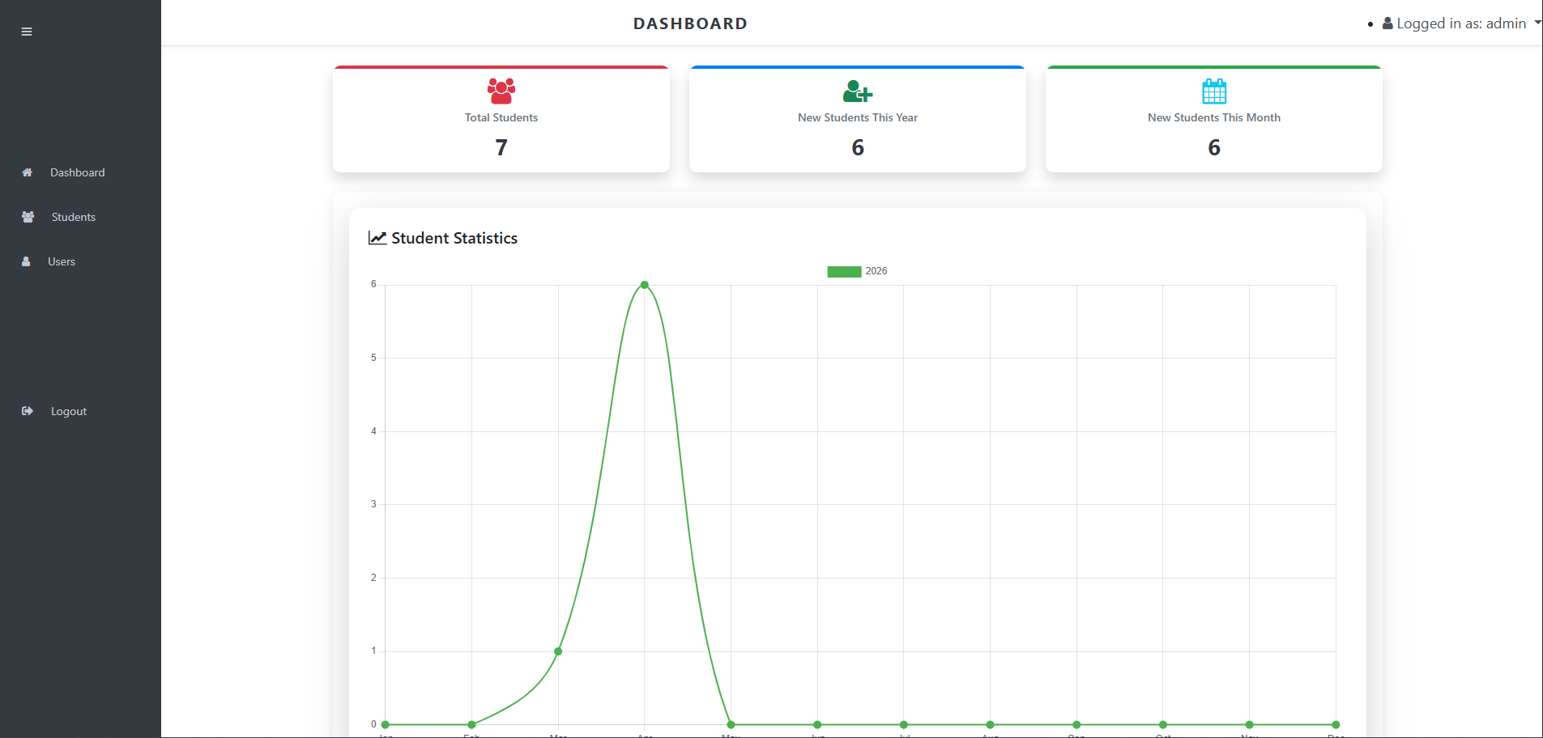Click the green add-user icon on New Students This Year
Image resolution: width=1543 pixels, height=738 pixels.
click(x=857, y=91)
